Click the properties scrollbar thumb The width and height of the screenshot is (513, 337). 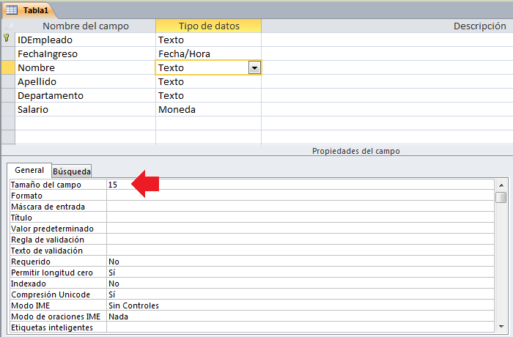pyautogui.click(x=501, y=197)
